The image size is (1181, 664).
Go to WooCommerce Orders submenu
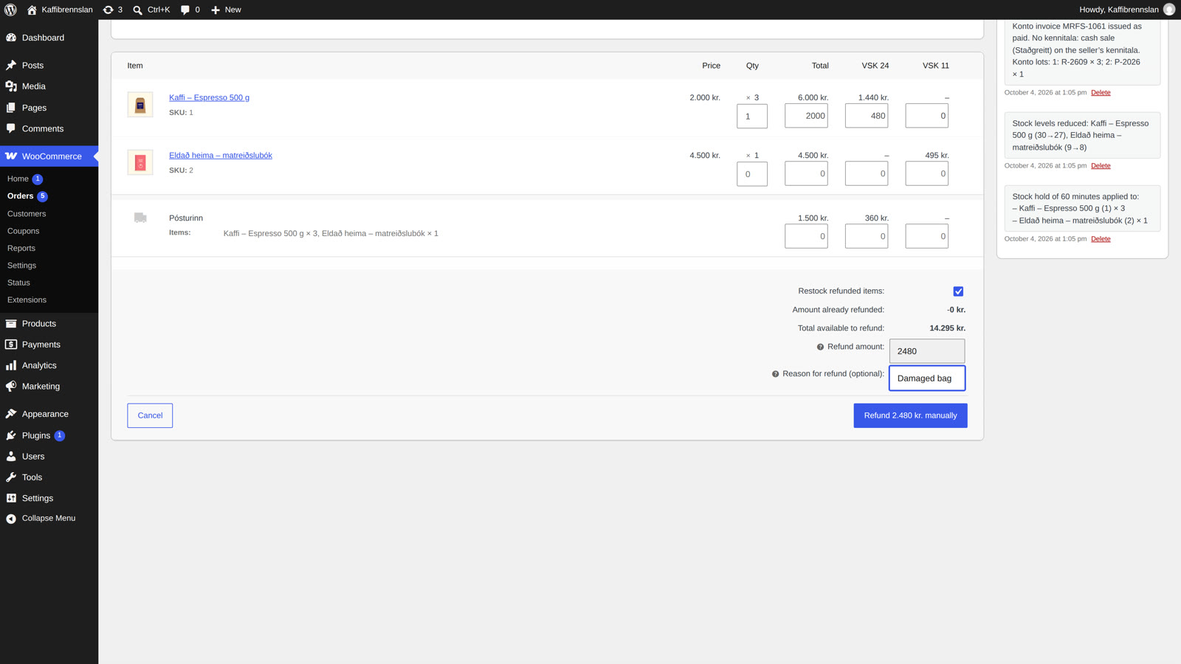tap(49, 196)
